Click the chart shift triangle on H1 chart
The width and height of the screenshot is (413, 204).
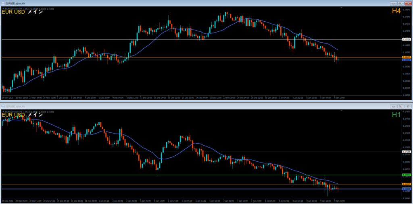[342, 110]
